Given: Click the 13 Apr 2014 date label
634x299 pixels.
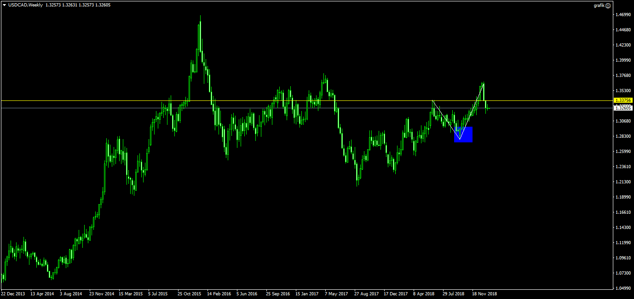Looking at the screenshot, I should pyautogui.click(x=42, y=293).
